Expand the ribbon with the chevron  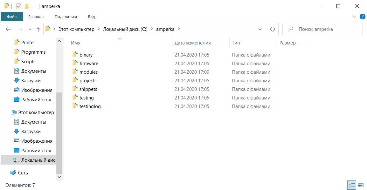click(354, 17)
